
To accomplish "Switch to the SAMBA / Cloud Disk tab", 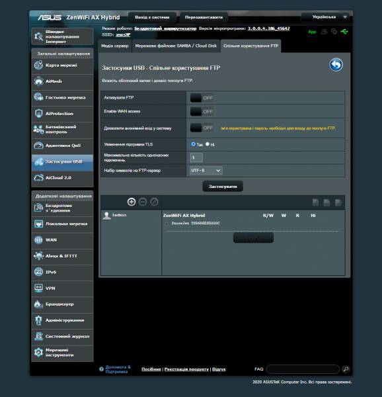I will (176, 46).
